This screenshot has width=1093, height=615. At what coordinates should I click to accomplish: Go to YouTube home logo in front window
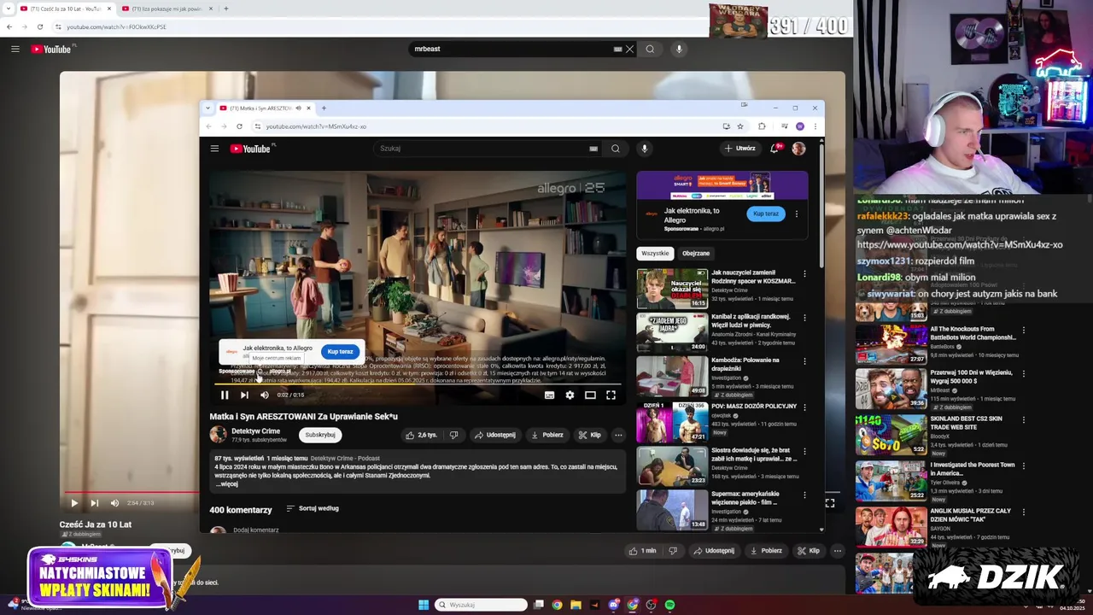point(250,149)
